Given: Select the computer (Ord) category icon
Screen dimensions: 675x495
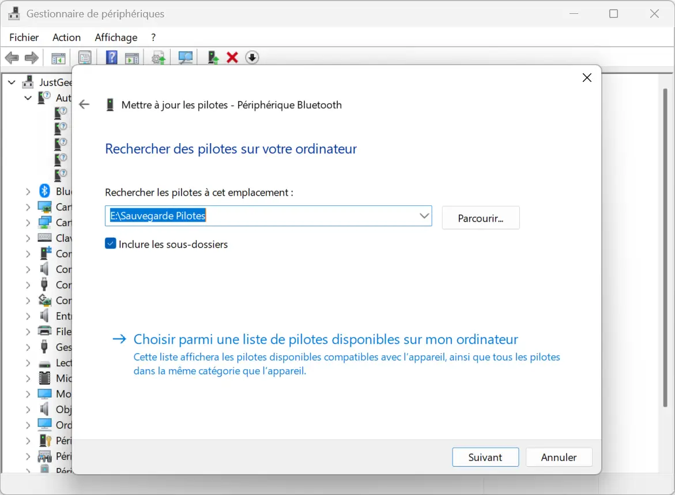Looking at the screenshot, I should click(x=45, y=425).
